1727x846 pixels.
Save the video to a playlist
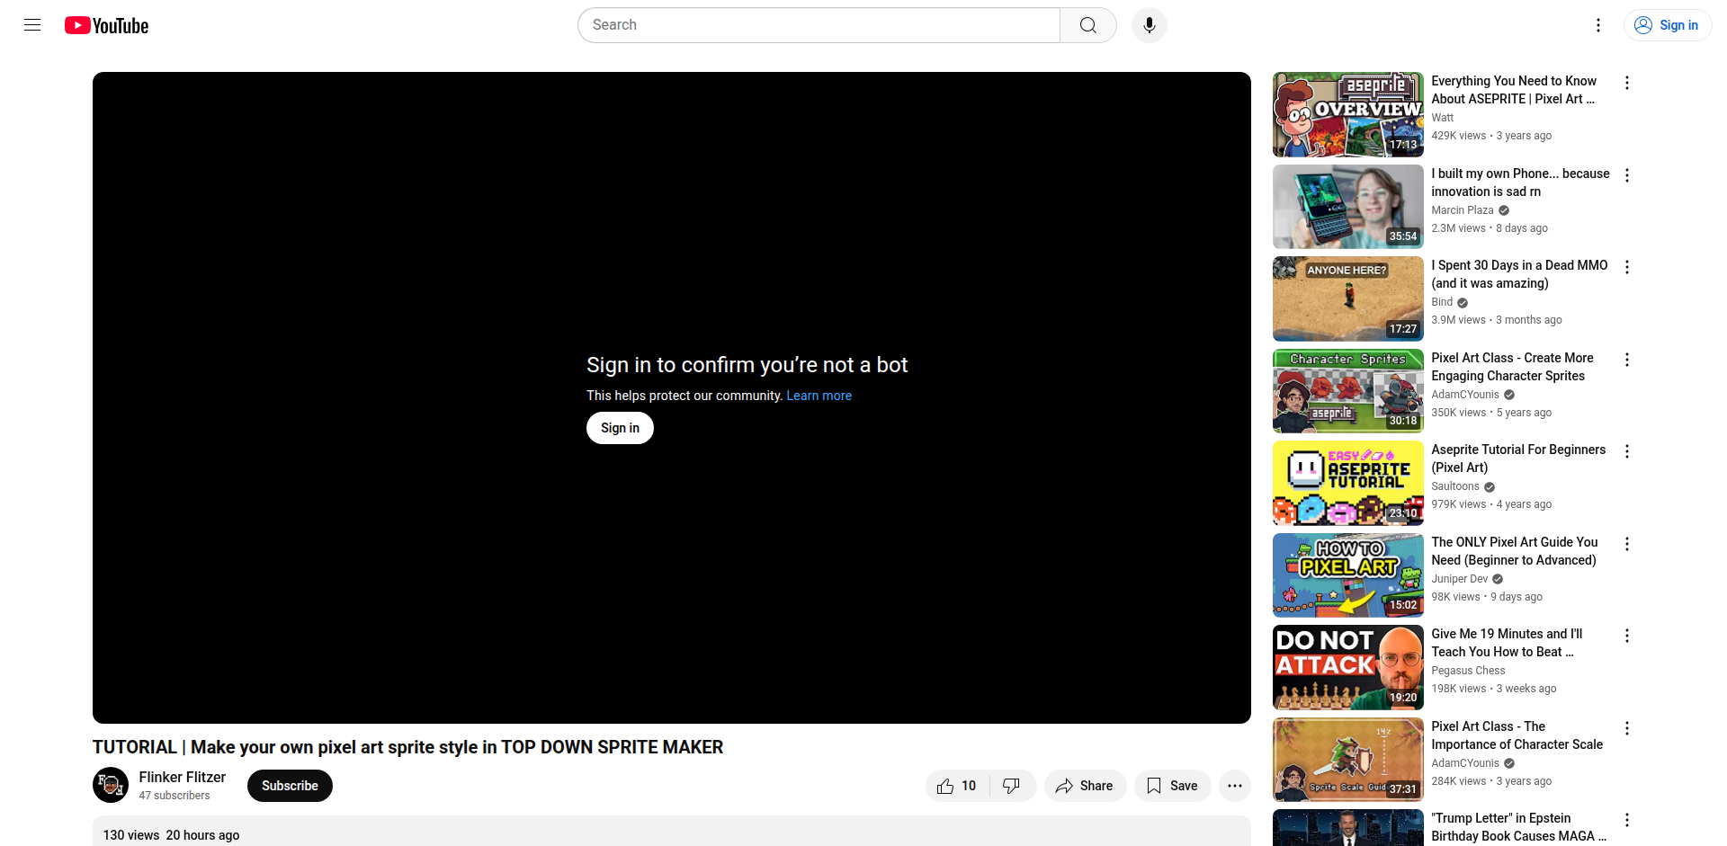(1172, 786)
